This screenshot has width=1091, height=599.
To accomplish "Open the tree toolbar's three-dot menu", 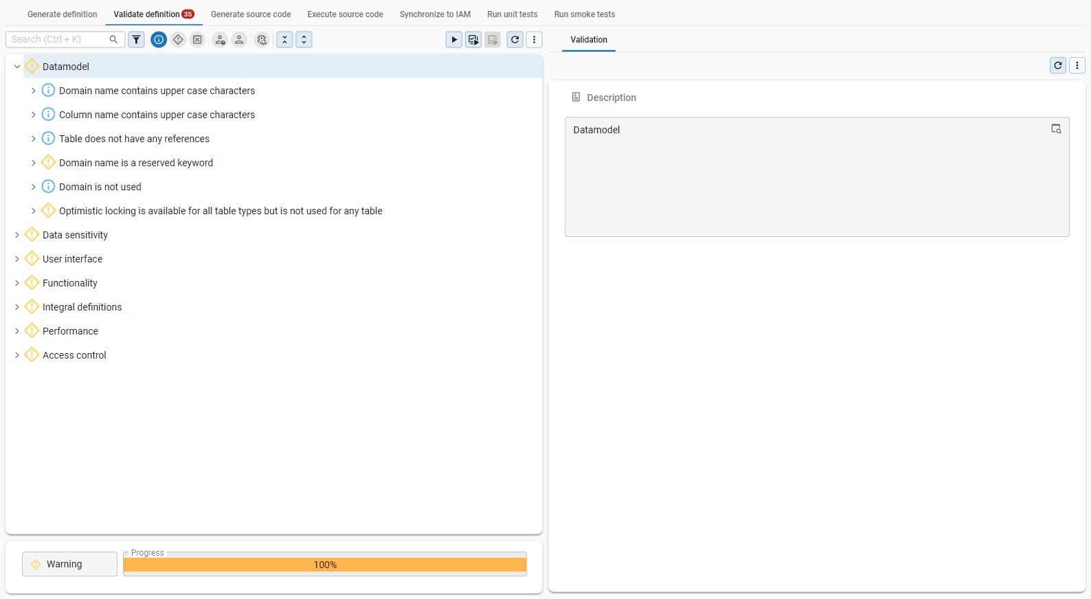I will pyautogui.click(x=535, y=40).
